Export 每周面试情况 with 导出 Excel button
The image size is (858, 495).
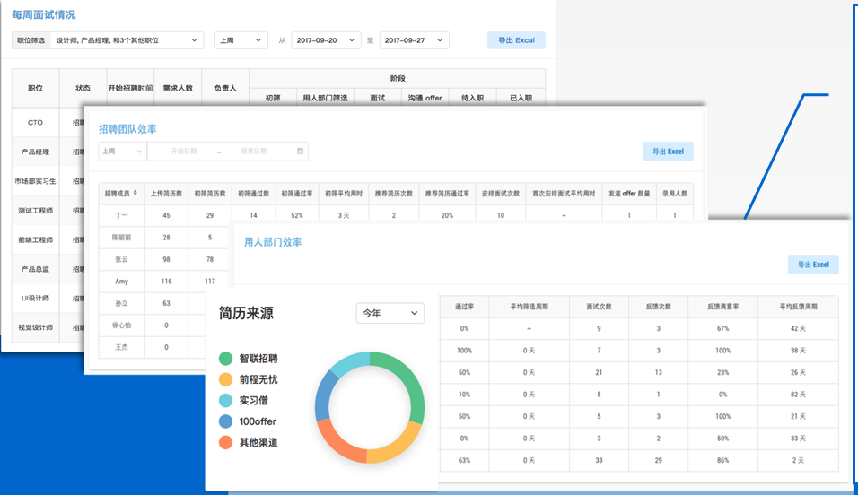516,40
